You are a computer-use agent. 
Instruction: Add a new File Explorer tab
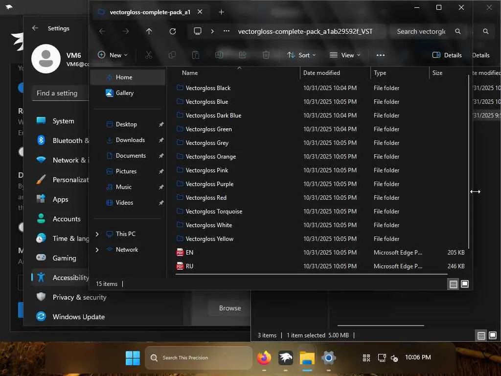[221, 12]
